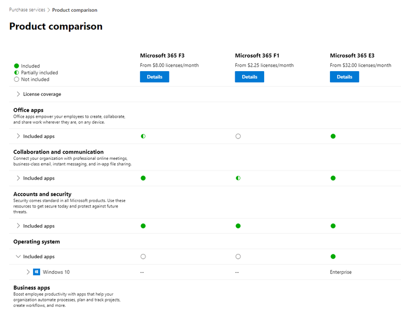The width and height of the screenshot is (401, 309).
Task: Click the Partially included legend symbol
Action: click(17, 73)
